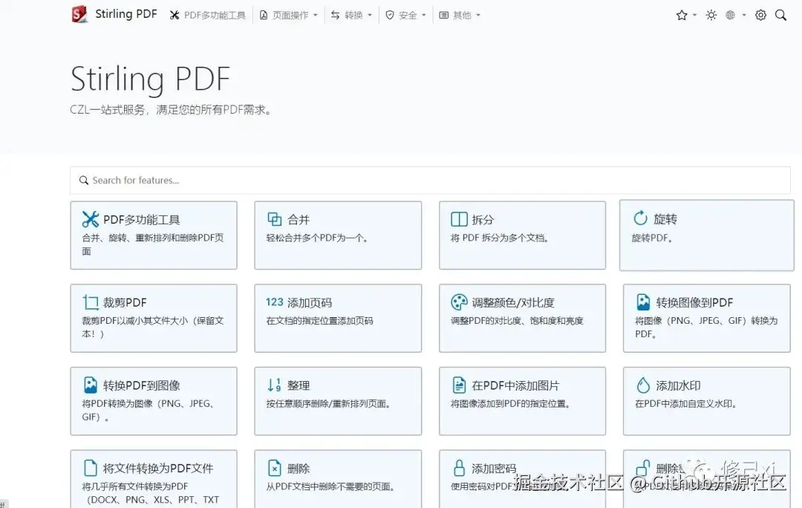Viewport: 802px width, 508px height.
Task: Expand the favorites star dropdown arrow
Action: pyautogui.click(x=694, y=16)
